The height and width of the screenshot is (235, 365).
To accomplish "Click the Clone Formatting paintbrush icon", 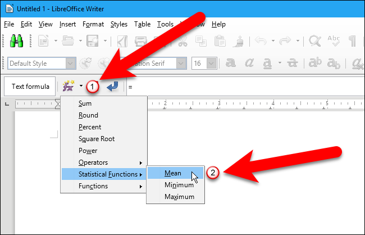I will (238, 41).
